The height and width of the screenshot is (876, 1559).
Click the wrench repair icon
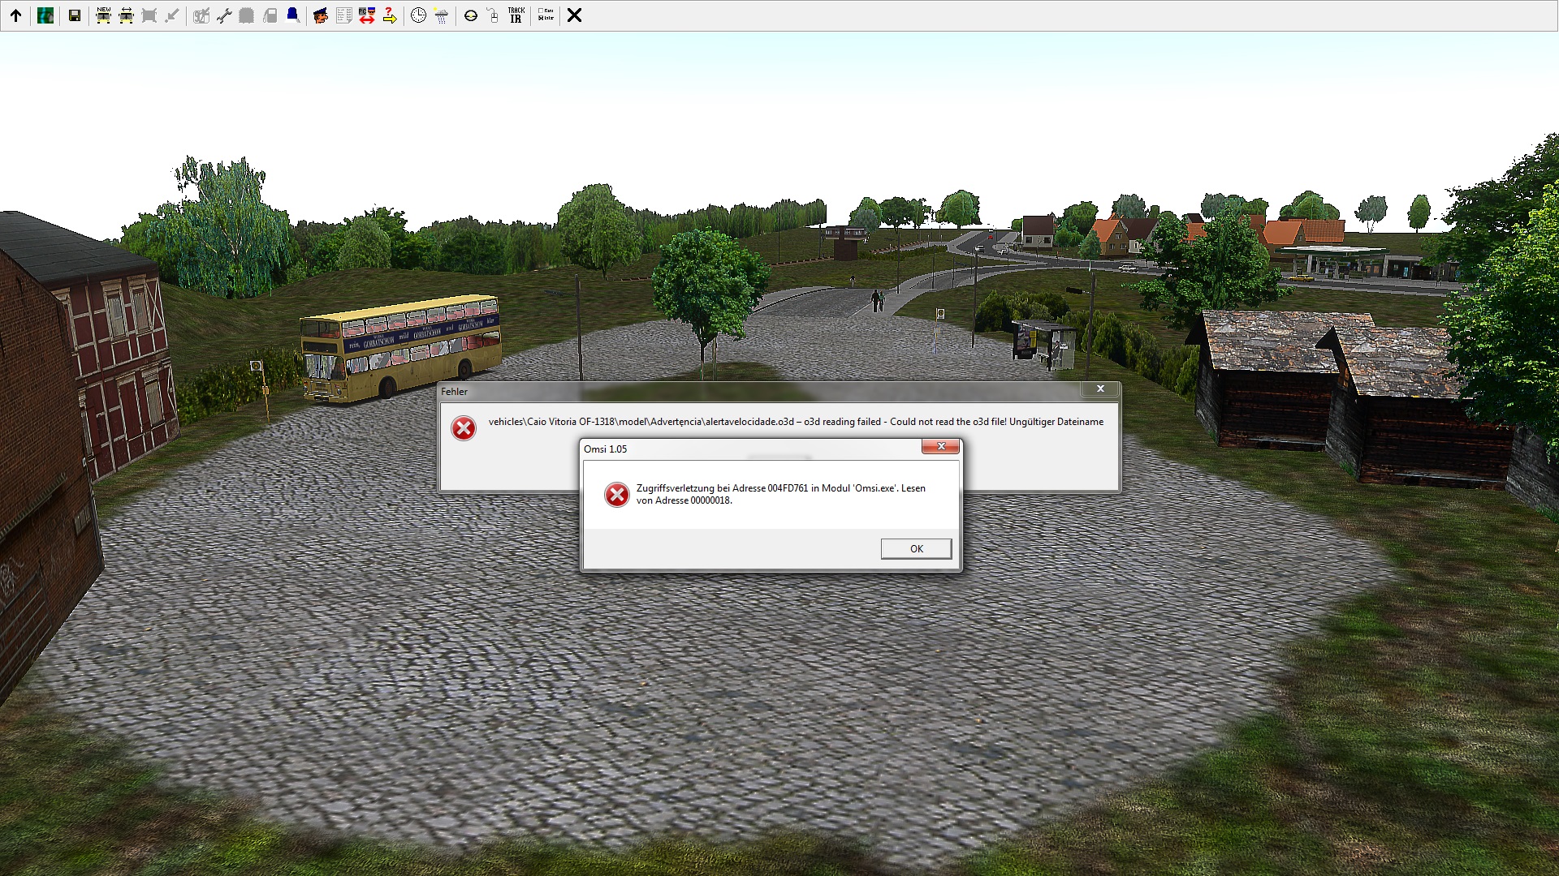coord(224,15)
